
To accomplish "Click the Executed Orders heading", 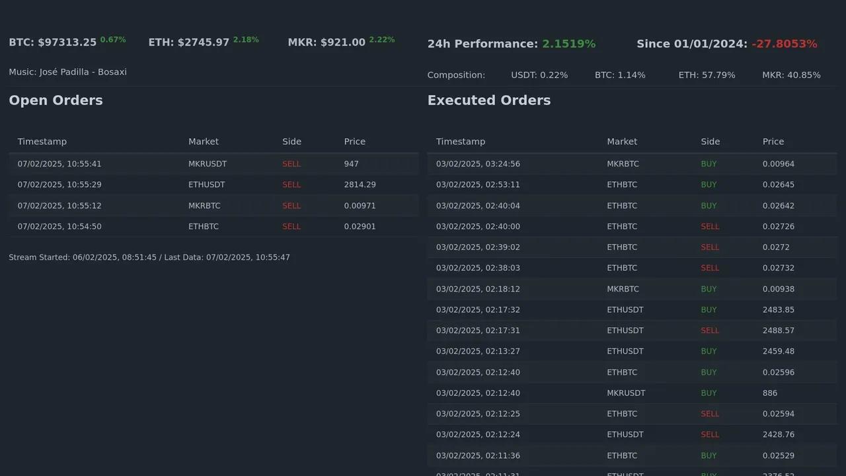I will coord(489,100).
